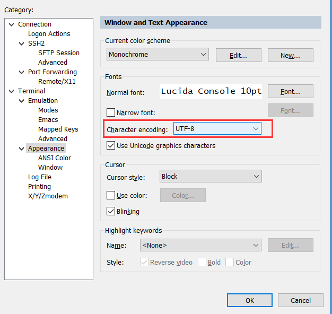This screenshot has width=332, height=314.
Task: Select the Port Forwarding tree item label
Action: coord(53,72)
